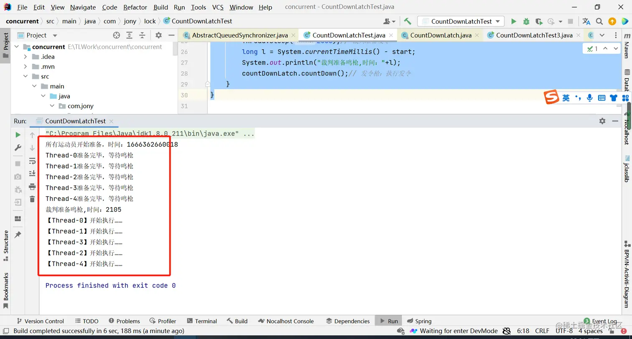The height and width of the screenshot is (339, 632).
Task: Toggle the Project tool window sidebar button
Action: 5,46
